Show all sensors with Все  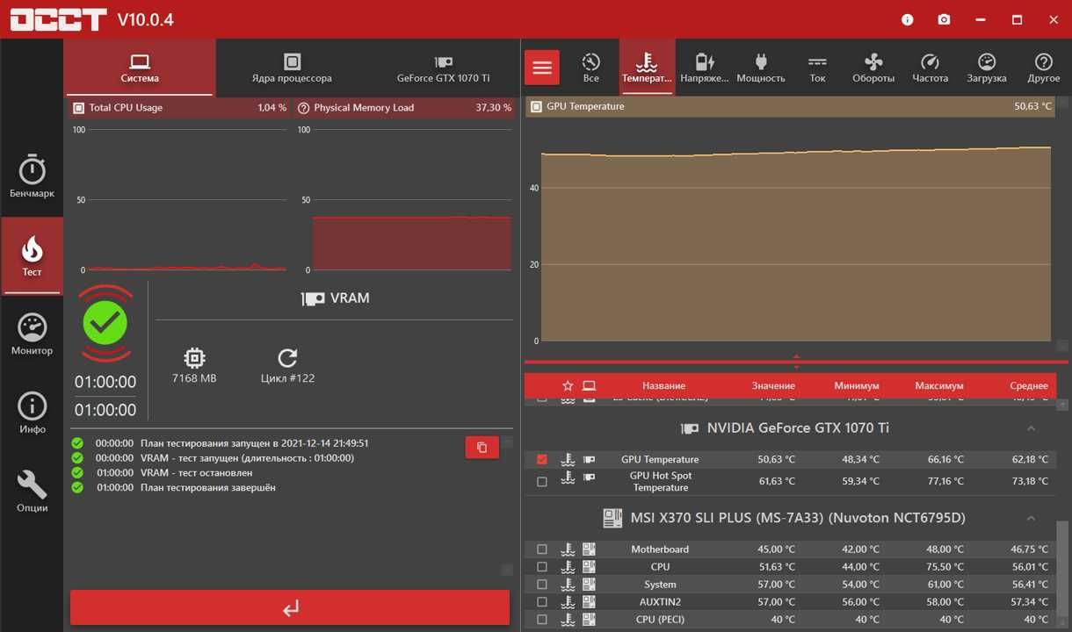[591, 68]
